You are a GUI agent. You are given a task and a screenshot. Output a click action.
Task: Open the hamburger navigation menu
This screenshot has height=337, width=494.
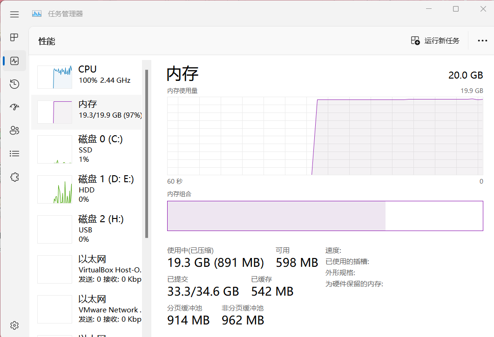point(14,14)
